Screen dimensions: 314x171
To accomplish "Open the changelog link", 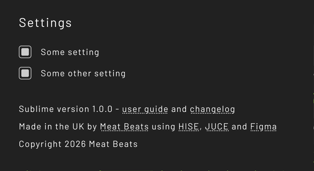I will (212, 109).
